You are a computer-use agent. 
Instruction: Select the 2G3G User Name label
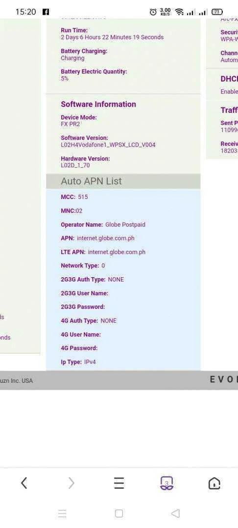pyautogui.click(x=85, y=293)
